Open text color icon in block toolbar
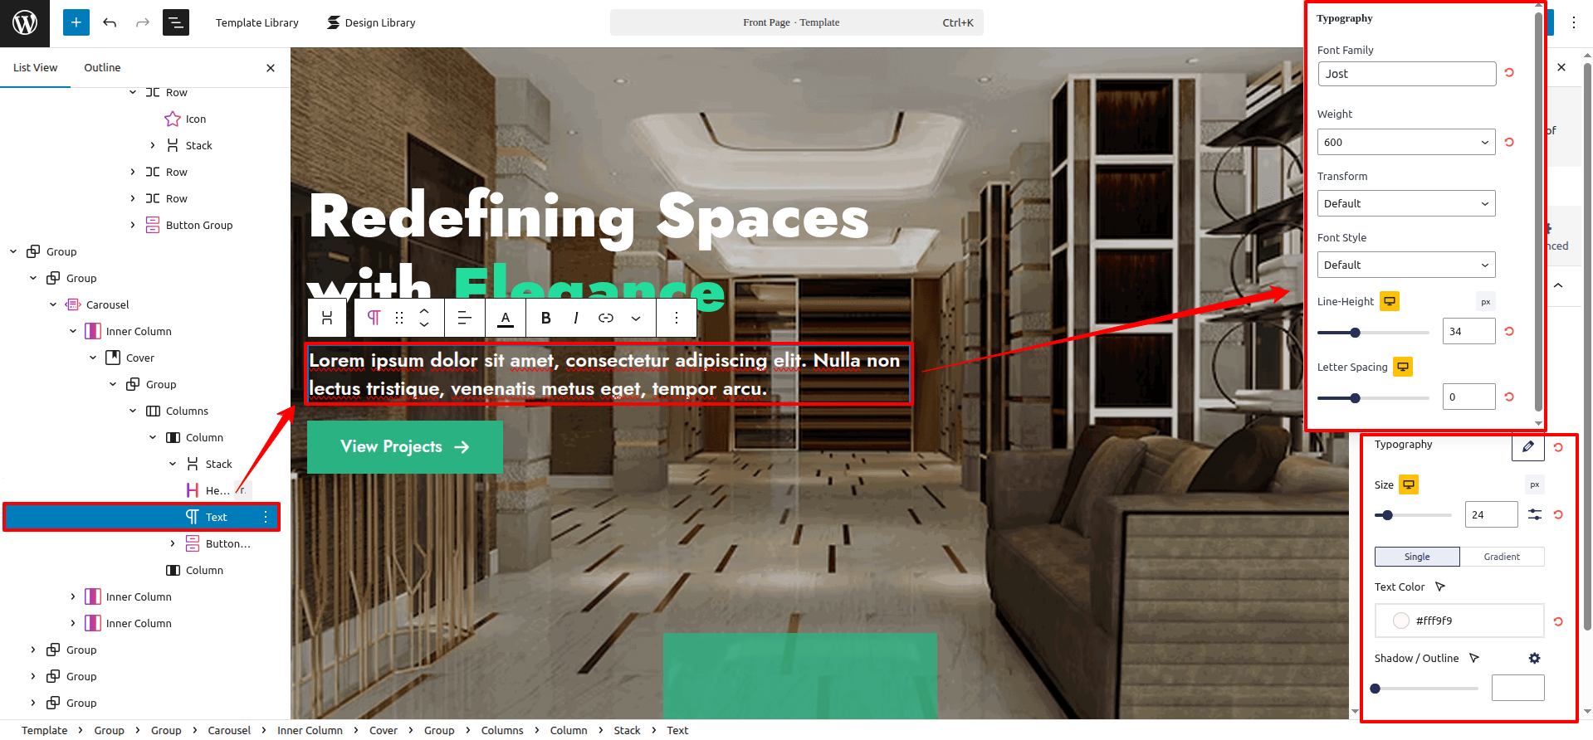 tap(506, 318)
